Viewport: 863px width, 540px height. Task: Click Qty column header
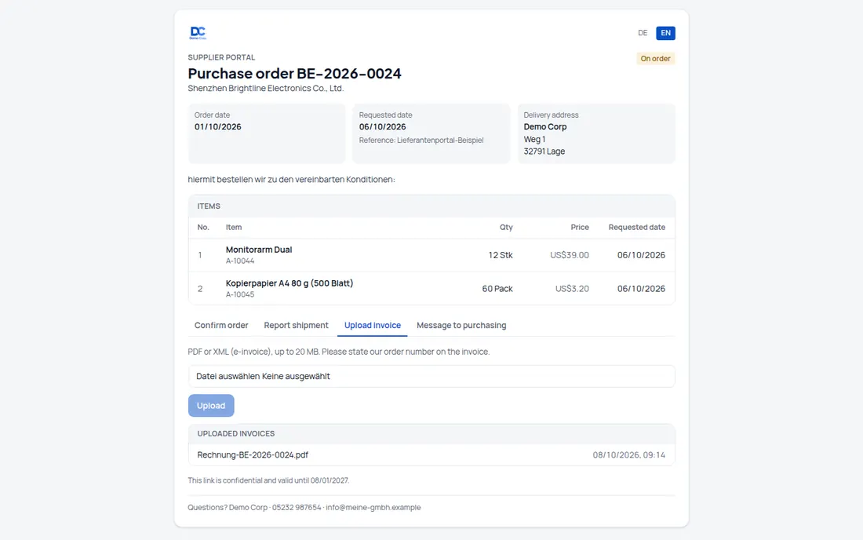pos(506,228)
